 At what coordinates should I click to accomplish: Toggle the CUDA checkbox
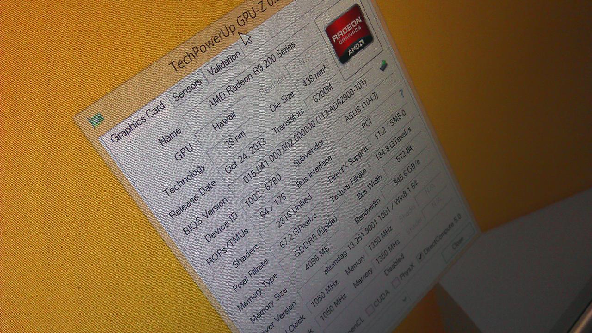[x=370, y=311]
